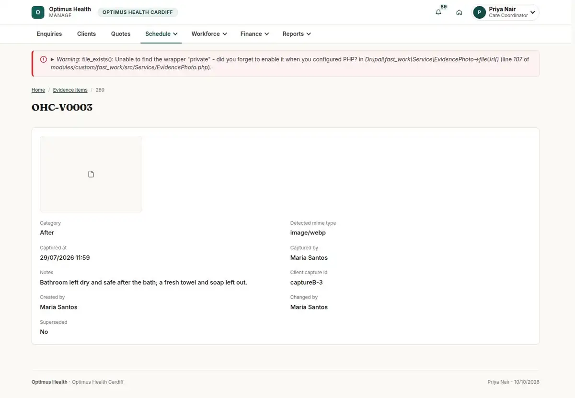Image resolution: width=575 pixels, height=398 pixels.
Task: Expand the Finance dropdown menu
Action: point(254,34)
